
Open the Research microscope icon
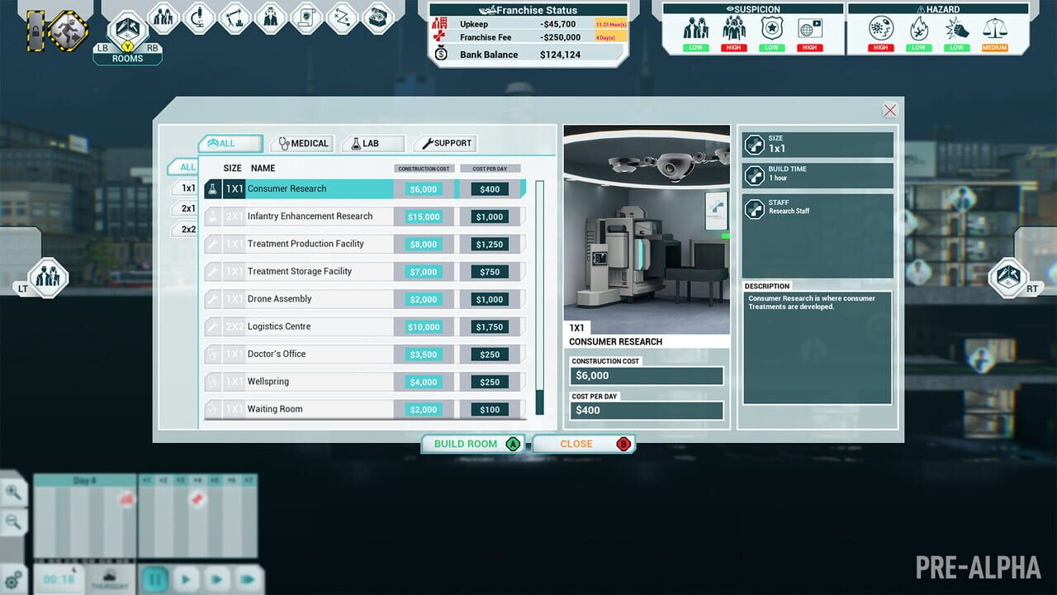199,18
